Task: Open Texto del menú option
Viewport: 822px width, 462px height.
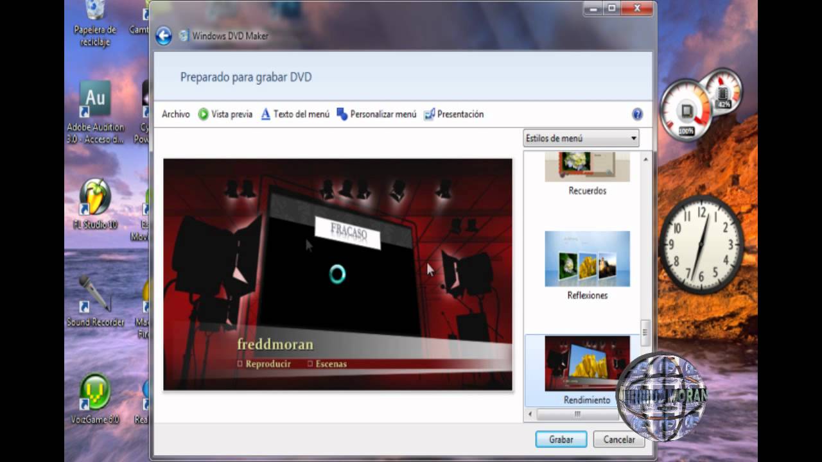Action: (295, 114)
